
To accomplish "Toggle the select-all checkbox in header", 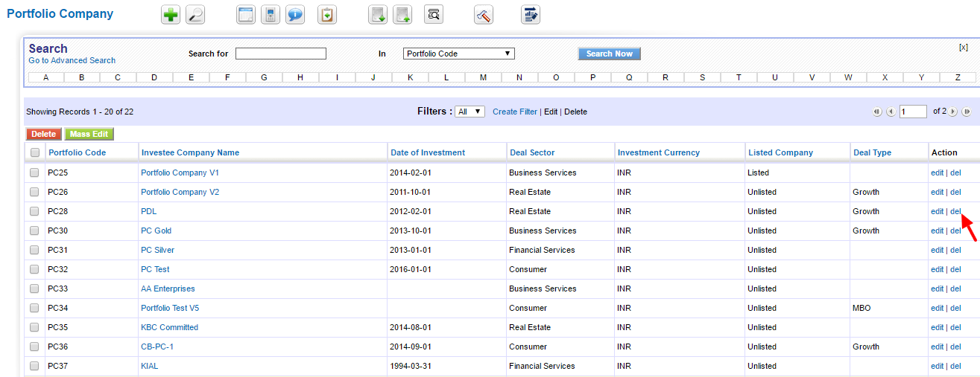I will click(34, 152).
